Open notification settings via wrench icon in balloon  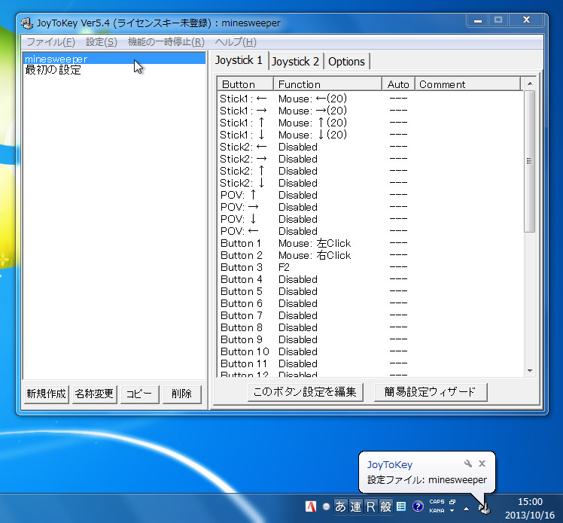coord(468,464)
